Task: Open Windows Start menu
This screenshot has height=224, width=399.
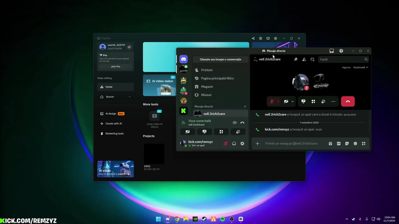Action: pos(158,219)
